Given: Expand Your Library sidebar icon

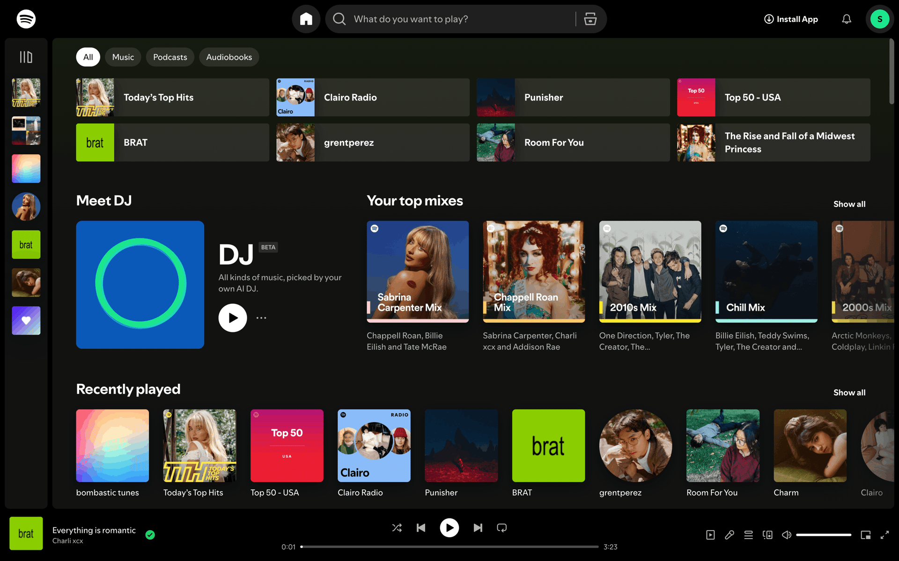Looking at the screenshot, I should coord(26,57).
